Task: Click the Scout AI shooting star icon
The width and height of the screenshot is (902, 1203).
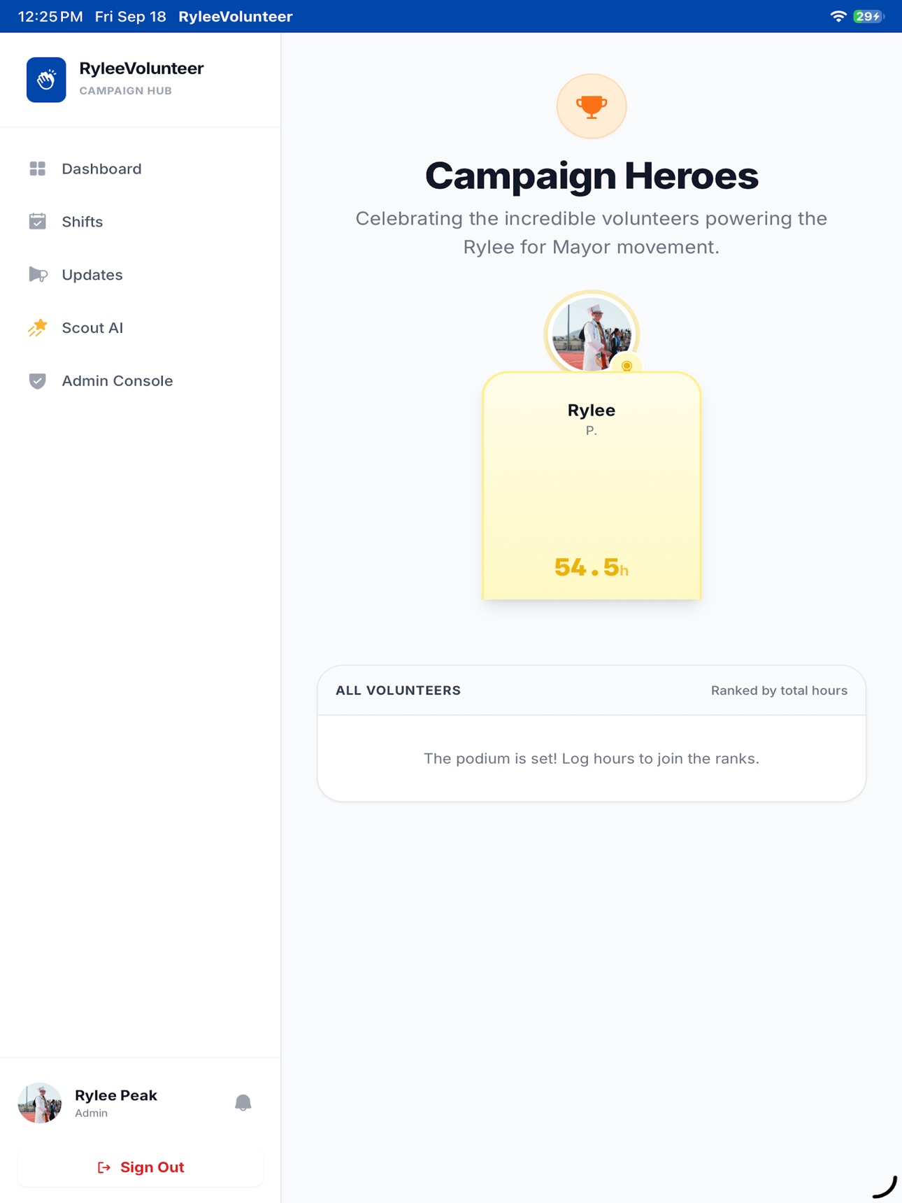Action: (38, 327)
